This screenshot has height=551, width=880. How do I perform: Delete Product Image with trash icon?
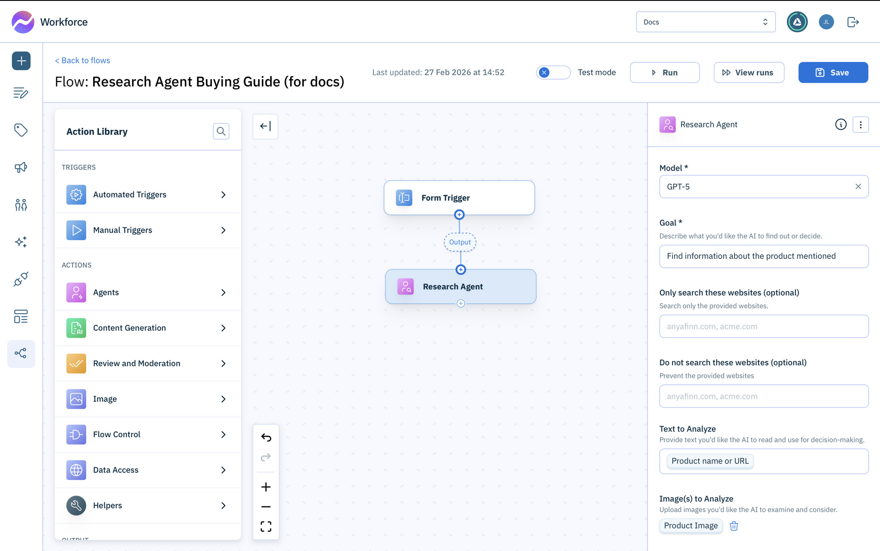pos(734,526)
